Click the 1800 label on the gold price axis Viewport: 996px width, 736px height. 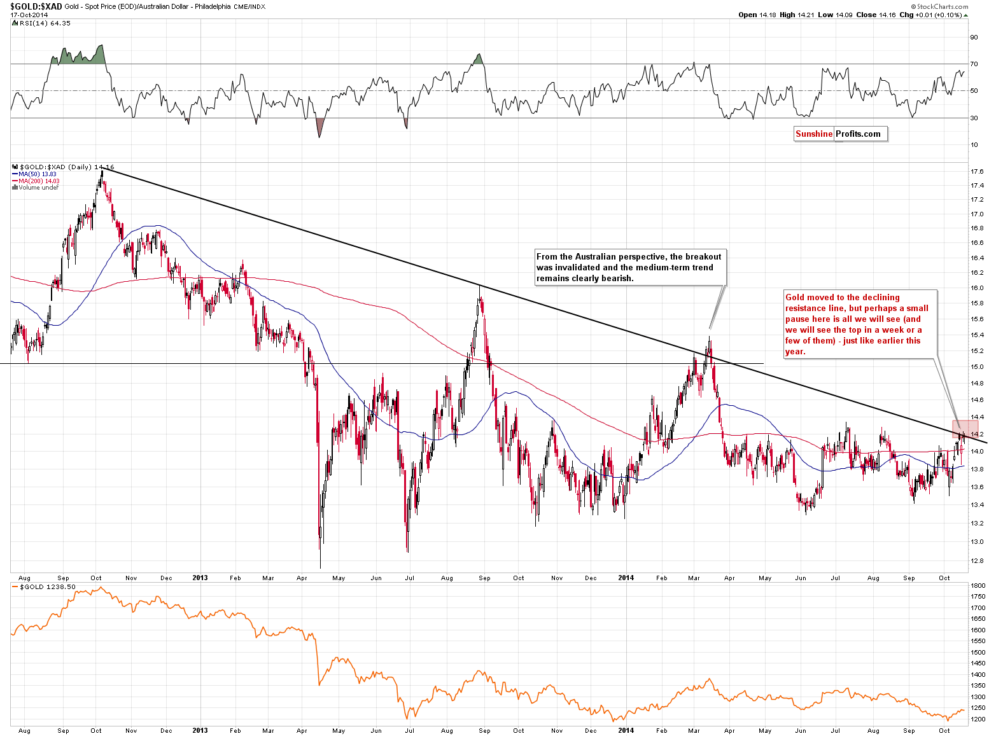click(978, 585)
